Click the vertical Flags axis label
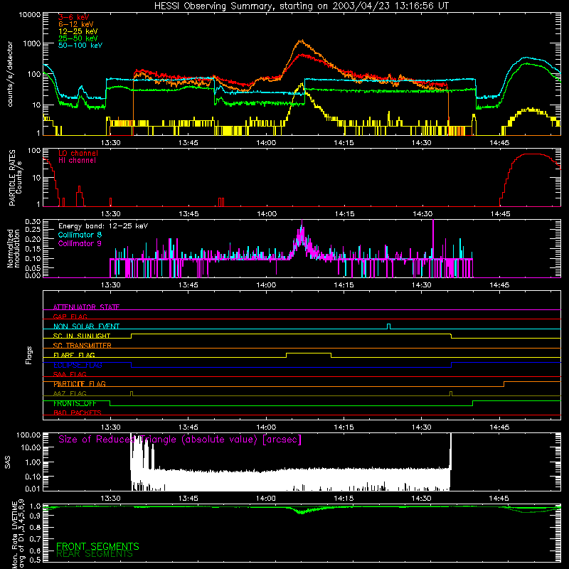Viewport: 569px width, 569px height. [x=28, y=356]
